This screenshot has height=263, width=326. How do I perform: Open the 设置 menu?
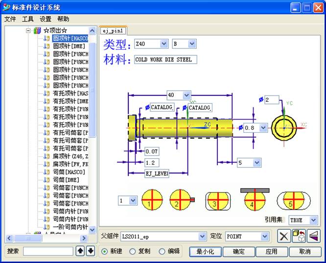coord(46,19)
